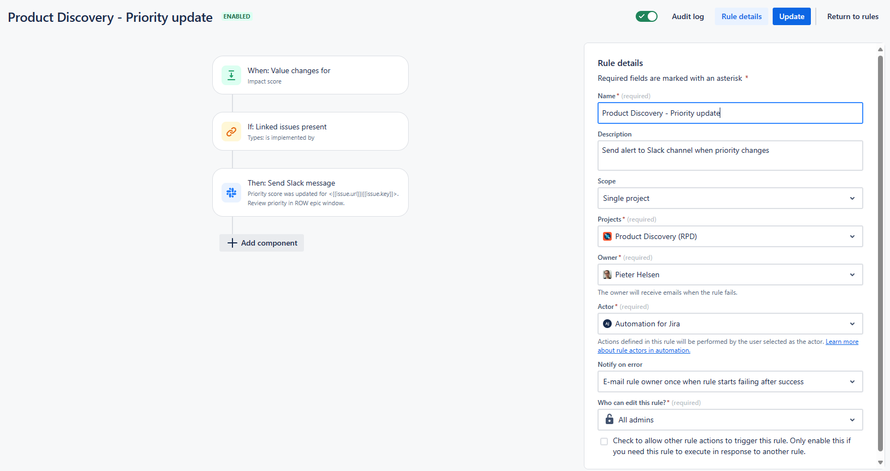
Task: Click Pieter Helsen's avatar
Action: point(607,275)
